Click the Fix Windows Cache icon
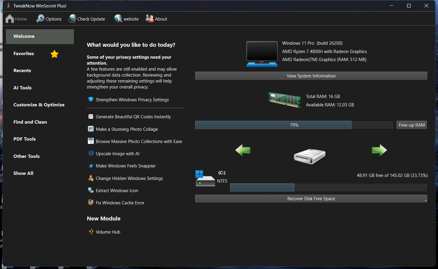Image resolution: width=438 pixels, height=269 pixels. pos(91,202)
